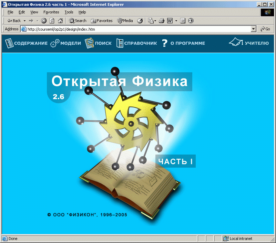The height and width of the screenshot is (243, 276).
Task: Open the Tools menu
Action: click(69, 12)
